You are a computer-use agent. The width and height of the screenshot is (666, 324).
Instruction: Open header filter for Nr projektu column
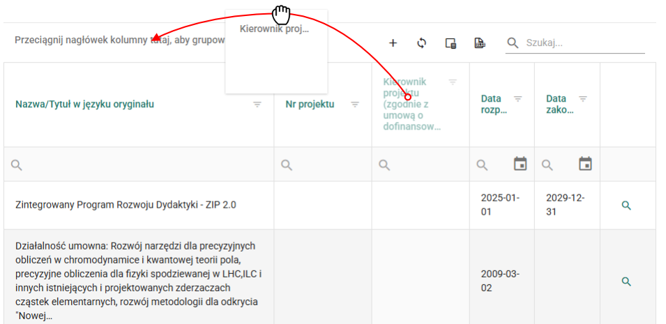click(355, 105)
